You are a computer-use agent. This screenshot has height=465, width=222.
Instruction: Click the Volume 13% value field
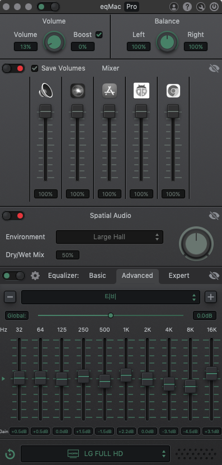pos(26,47)
